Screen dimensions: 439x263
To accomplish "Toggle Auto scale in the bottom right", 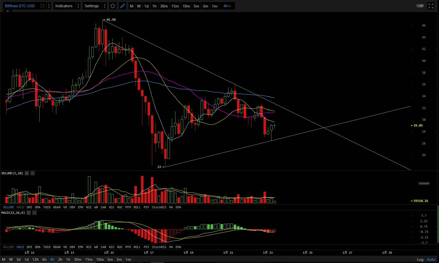I will (x=431, y=259).
